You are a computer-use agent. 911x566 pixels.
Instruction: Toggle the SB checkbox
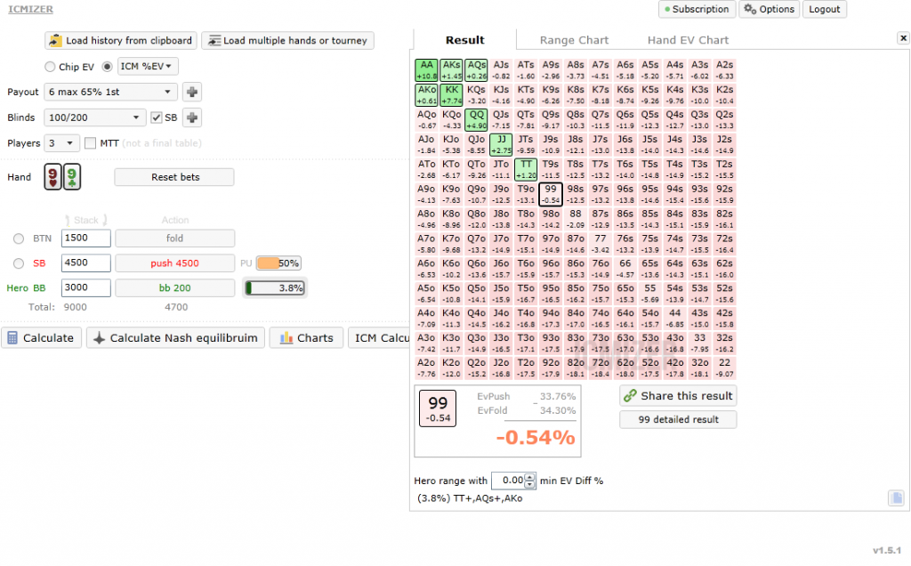(157, 117)
